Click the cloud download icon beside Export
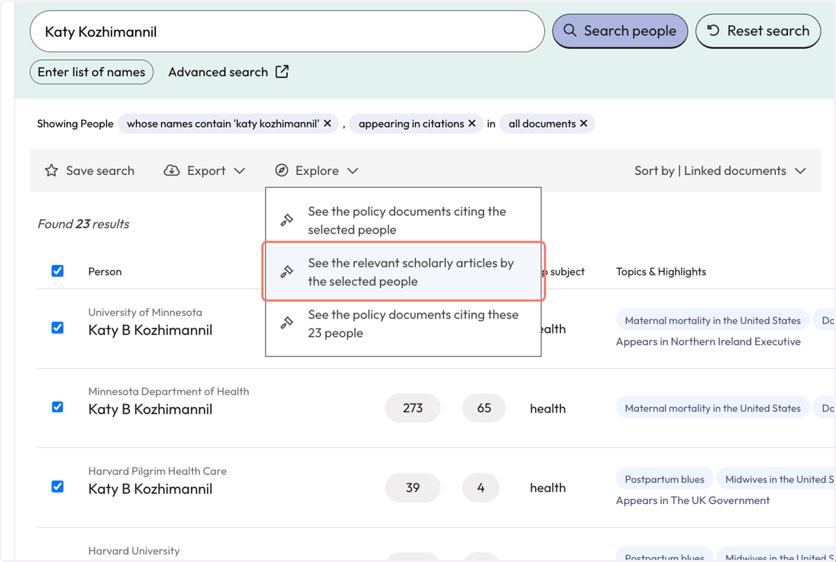The height and width of the screenshot is (562, 836). 171,171
